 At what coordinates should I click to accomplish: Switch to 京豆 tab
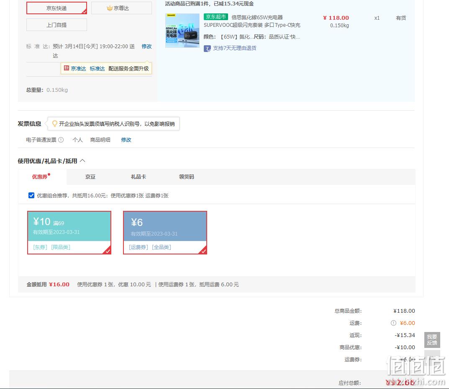90,177
